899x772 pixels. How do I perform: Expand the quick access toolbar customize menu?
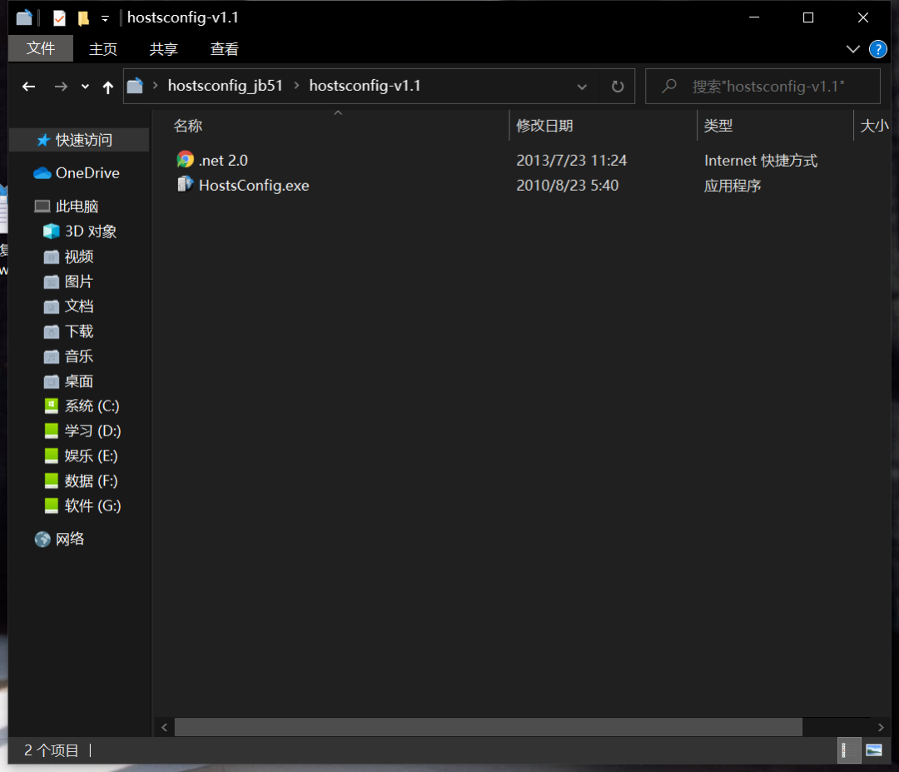pos(103,17)
